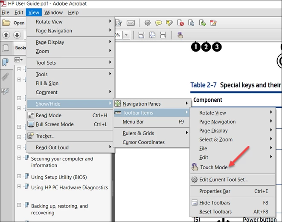
Task: Click the previous page up arrow button
Action: [x=6, y=35]
